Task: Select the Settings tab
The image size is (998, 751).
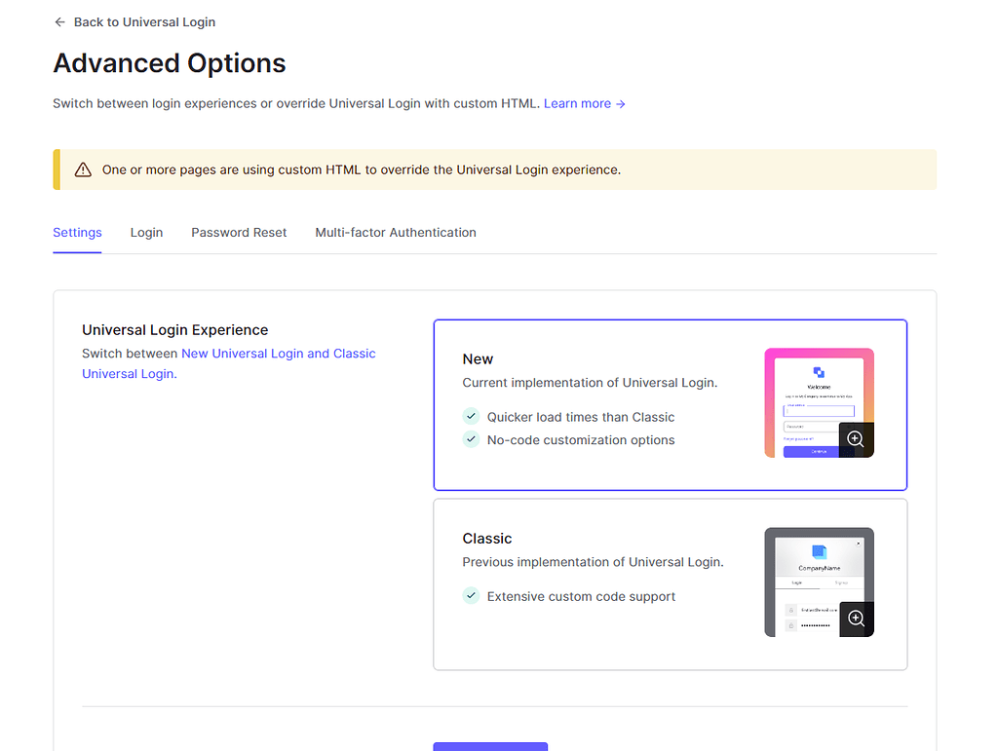Action: tap(77, 233)
